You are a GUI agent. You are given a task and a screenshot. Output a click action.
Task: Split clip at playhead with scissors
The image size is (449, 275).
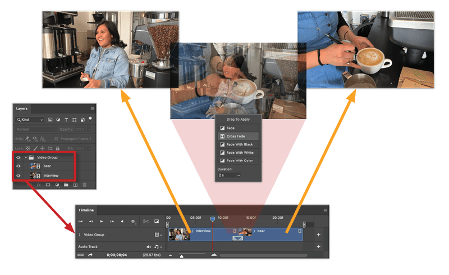pos(146,222)
